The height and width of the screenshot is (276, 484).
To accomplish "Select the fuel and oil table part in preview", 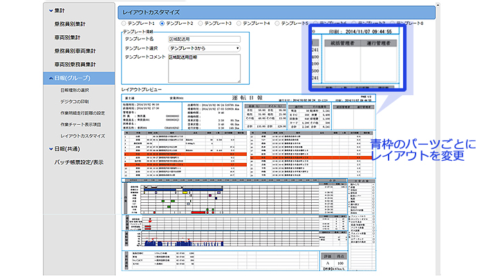I will point(266,116).
